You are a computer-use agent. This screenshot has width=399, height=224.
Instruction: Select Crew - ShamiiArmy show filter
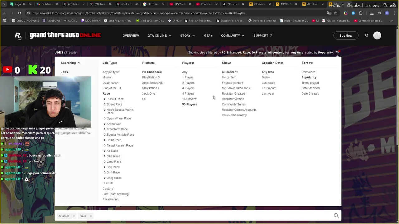[x=234, y=115]
